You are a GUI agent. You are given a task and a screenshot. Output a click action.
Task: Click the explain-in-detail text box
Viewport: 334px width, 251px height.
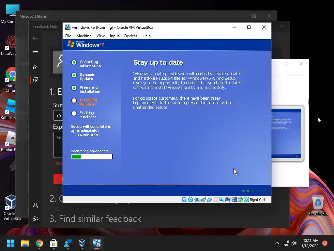pos(58,145)
